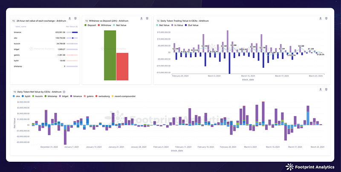Click the green Deposit bar

(110, 55)
